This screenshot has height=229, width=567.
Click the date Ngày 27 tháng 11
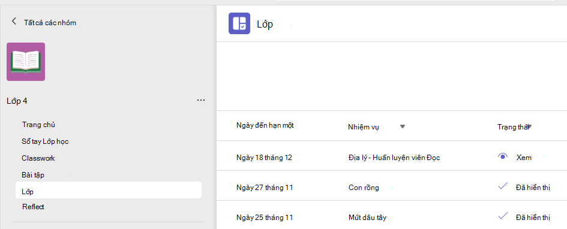pyautogui.click(x=265, y=188)
